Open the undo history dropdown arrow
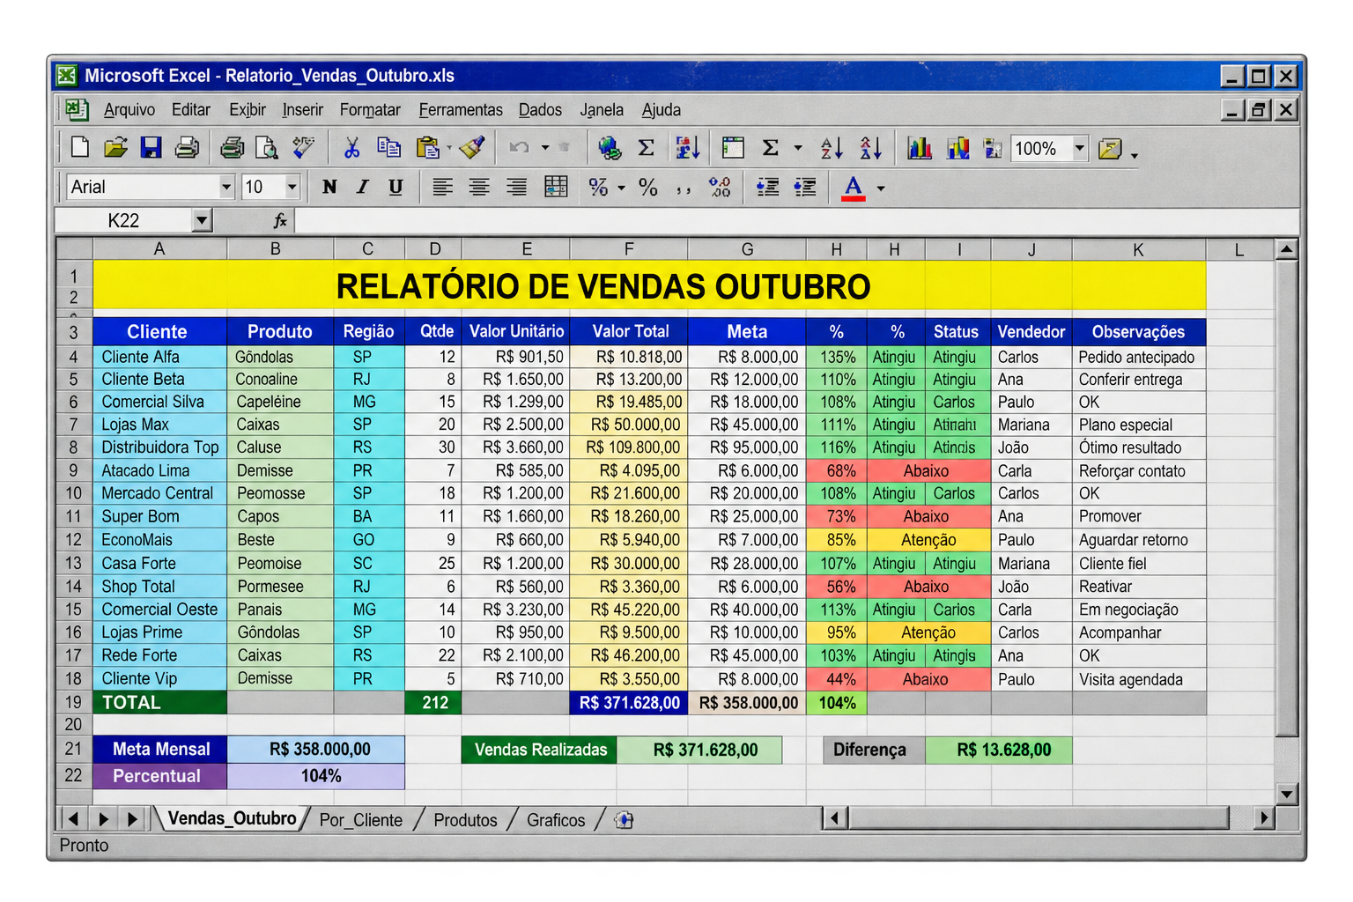This screenshot has width=1353, height=902. [x=545, y=148]
